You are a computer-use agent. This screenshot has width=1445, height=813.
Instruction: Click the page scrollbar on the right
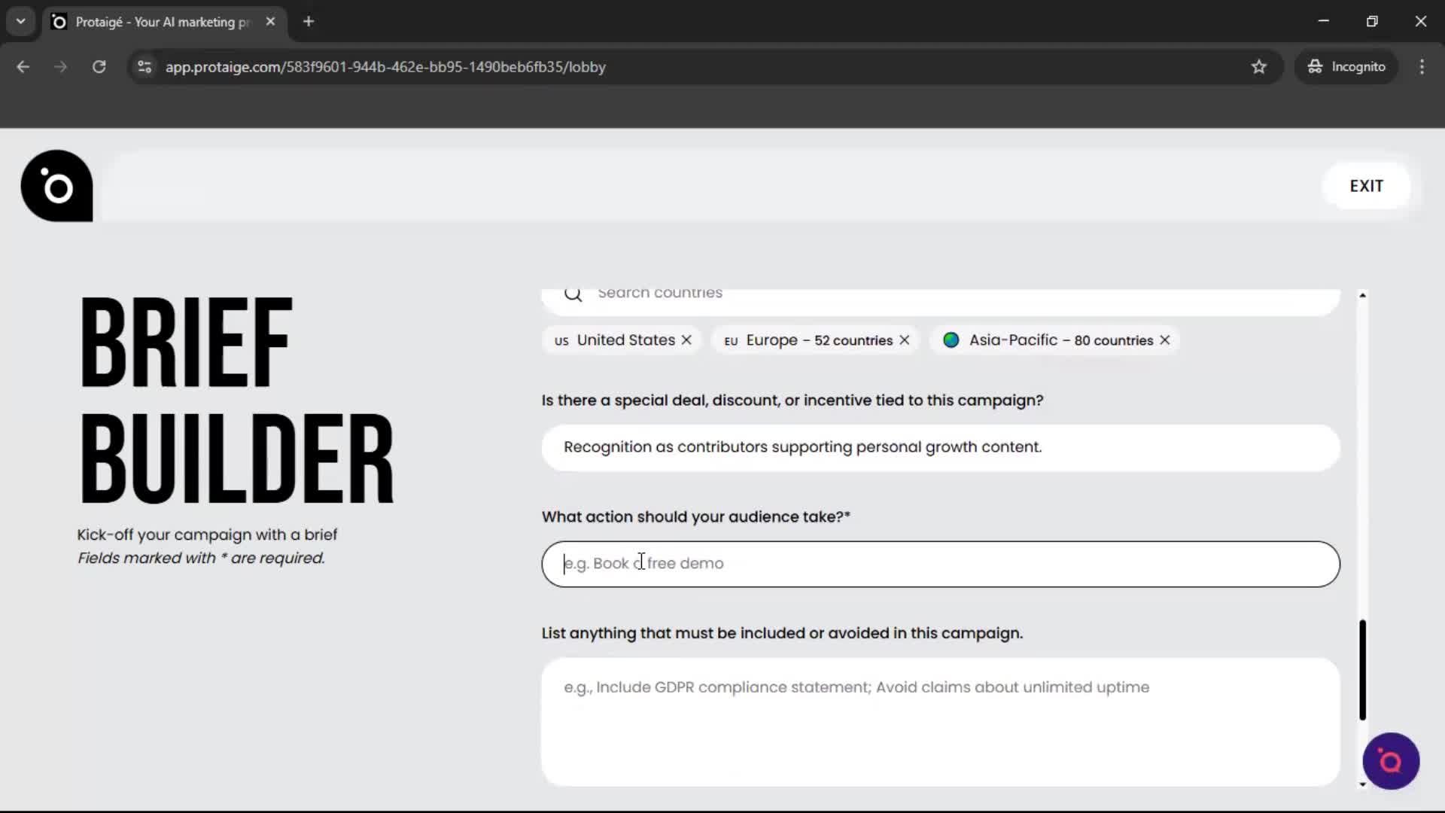(1363, 668)
